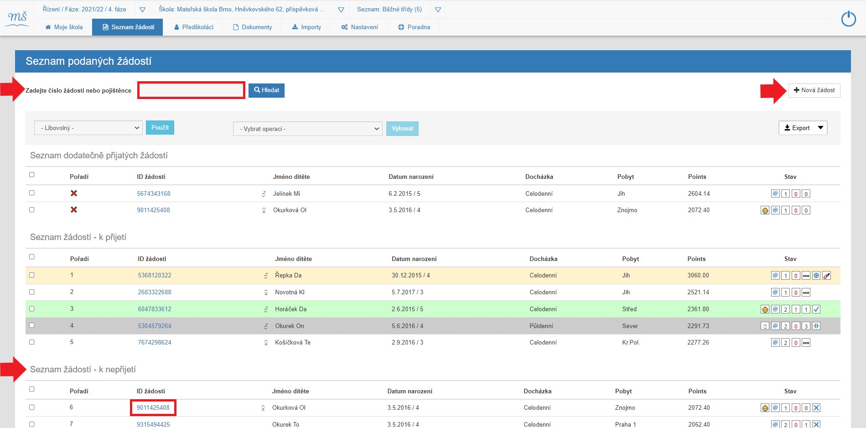Click the syringe vaccination icon in Řepka Da row
This screenshot has width=866, height=428.
click(827, 276)
